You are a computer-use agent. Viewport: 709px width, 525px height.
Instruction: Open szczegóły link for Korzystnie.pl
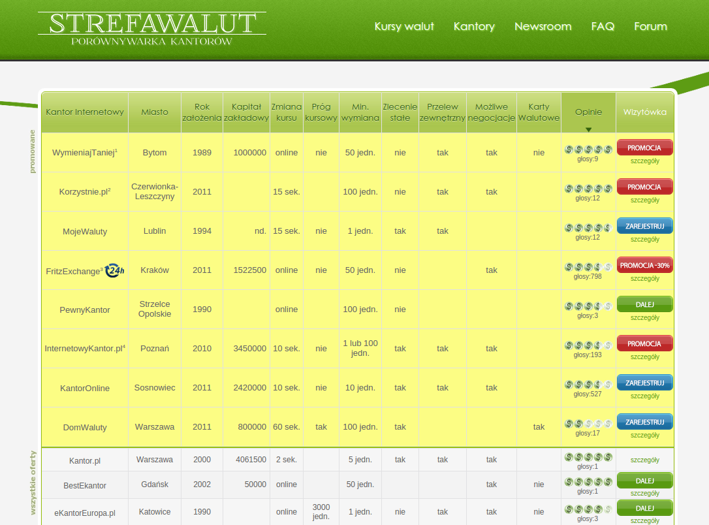click(645, 200)
